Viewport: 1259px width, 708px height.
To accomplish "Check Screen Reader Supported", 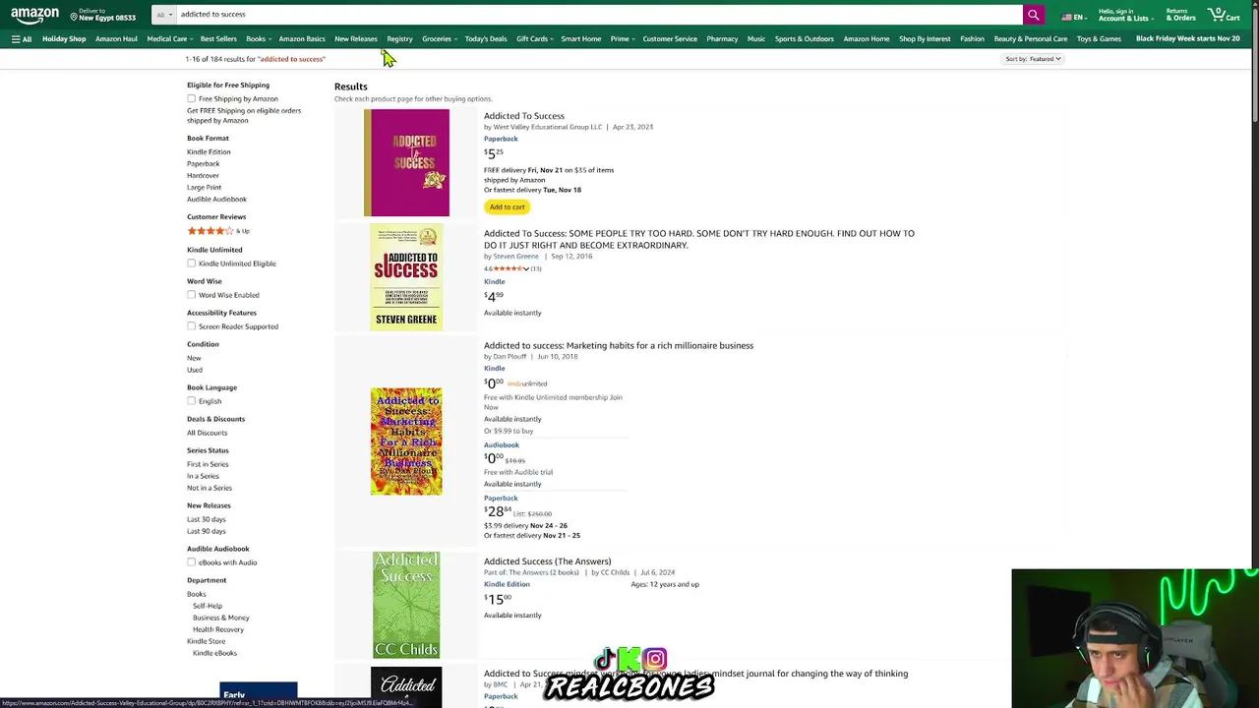I will [192, 326].
